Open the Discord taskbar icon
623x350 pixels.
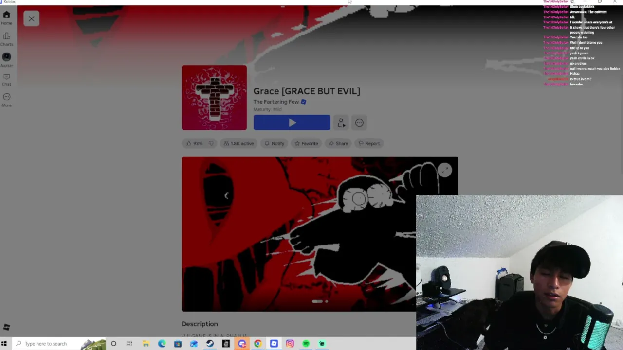tap(242, 344)
